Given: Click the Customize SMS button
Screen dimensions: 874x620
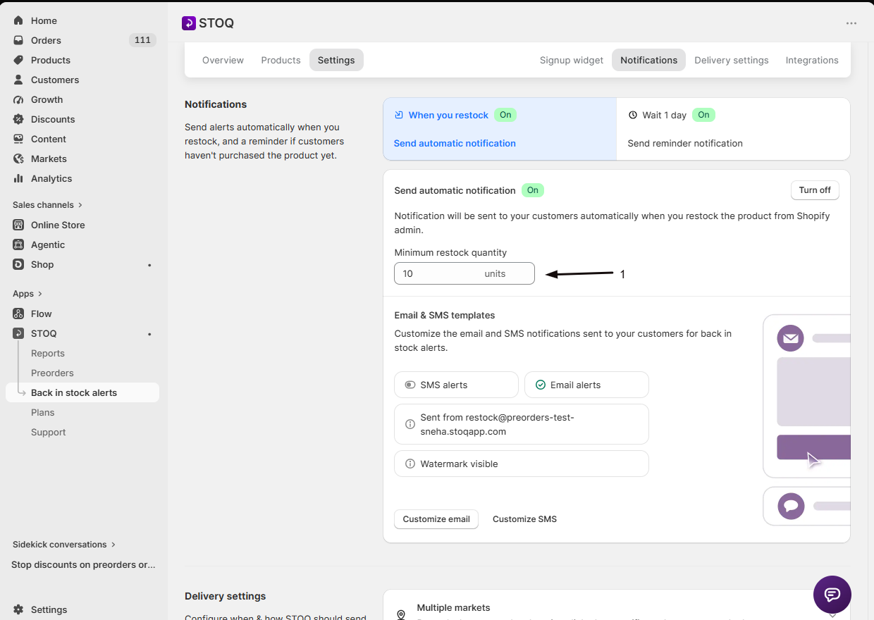Looking at the screenshot, I should [x=524, y=519].
